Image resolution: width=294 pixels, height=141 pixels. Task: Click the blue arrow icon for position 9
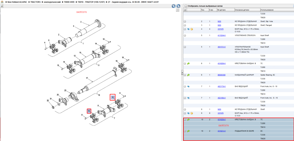tap(188, 113)
